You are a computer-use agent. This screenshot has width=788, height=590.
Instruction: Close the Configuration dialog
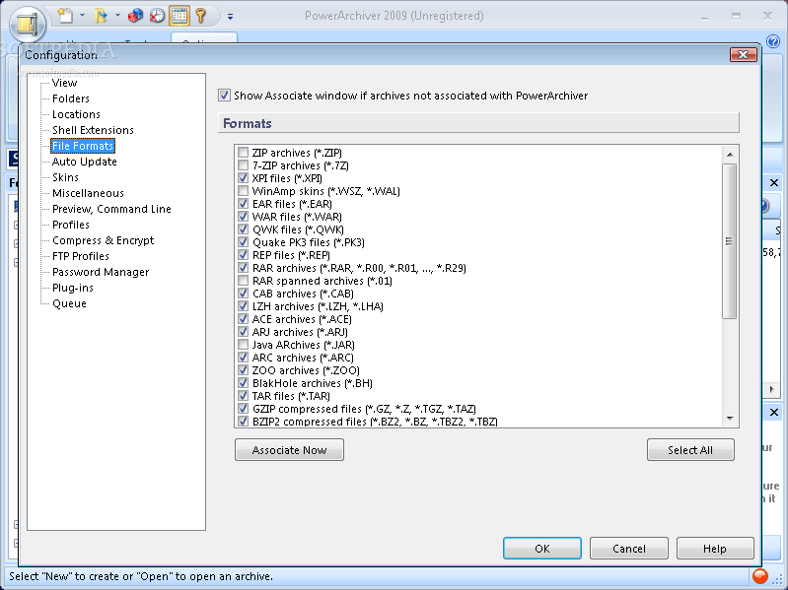click(x=744, y=54)
